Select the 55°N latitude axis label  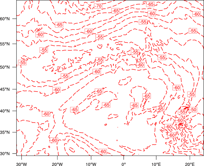tap(5, 44)
